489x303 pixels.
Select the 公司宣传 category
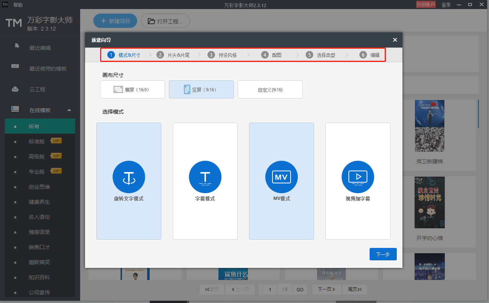(40, 292)
